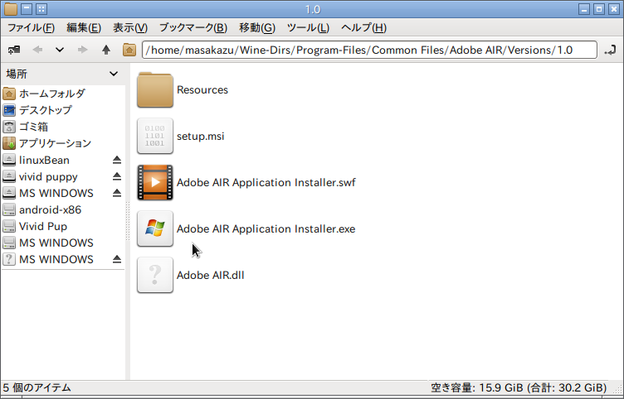Click the Adobe AIR.dll unknown-type icon

[x=155, y=275]
